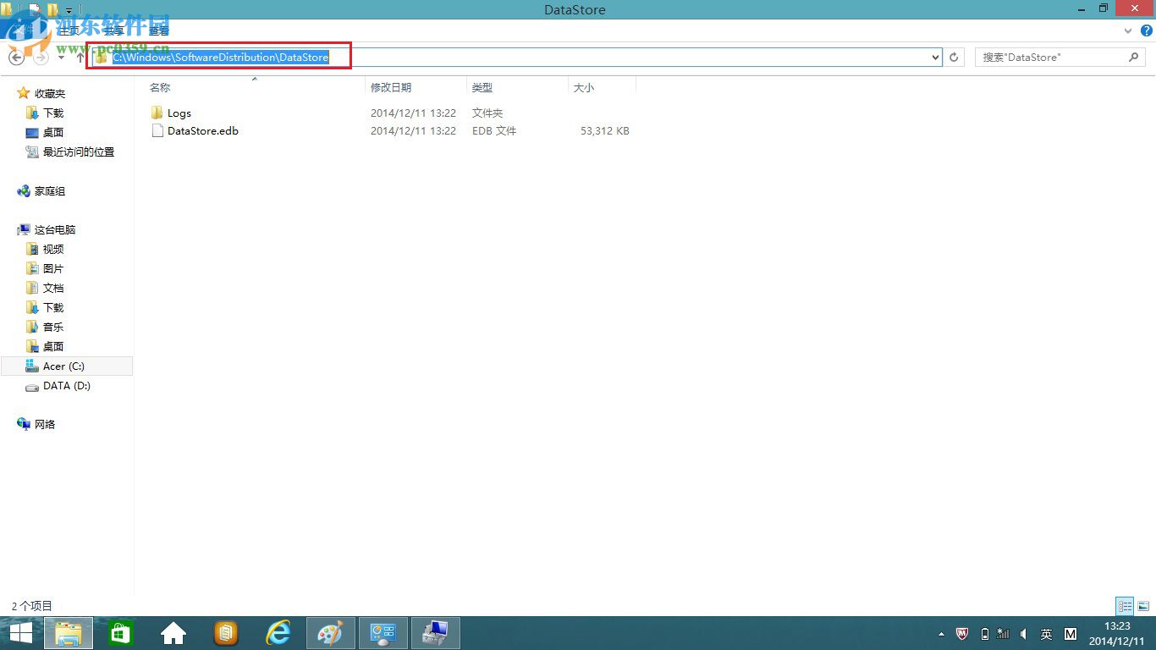Toggle the input language indicator 英

coord(1046,634)
